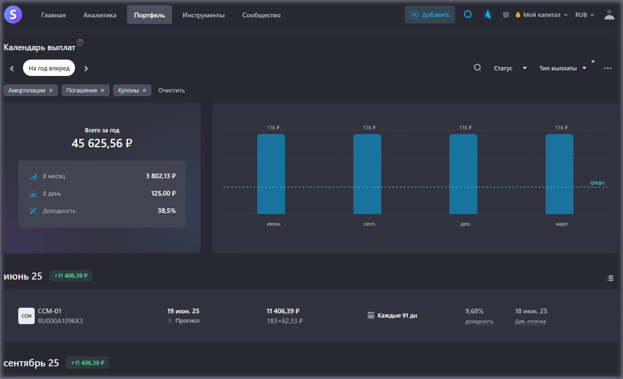Image resolution: width=623 pixels, height=379 pixels.
Task: Expand the Мой капитал dropdown
Action: [541, 15]
